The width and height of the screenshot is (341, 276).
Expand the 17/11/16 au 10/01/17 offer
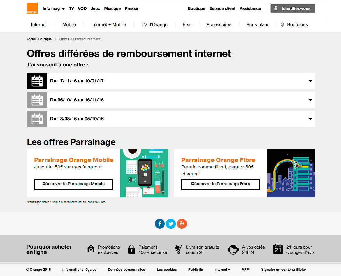[x=310, y=81]
